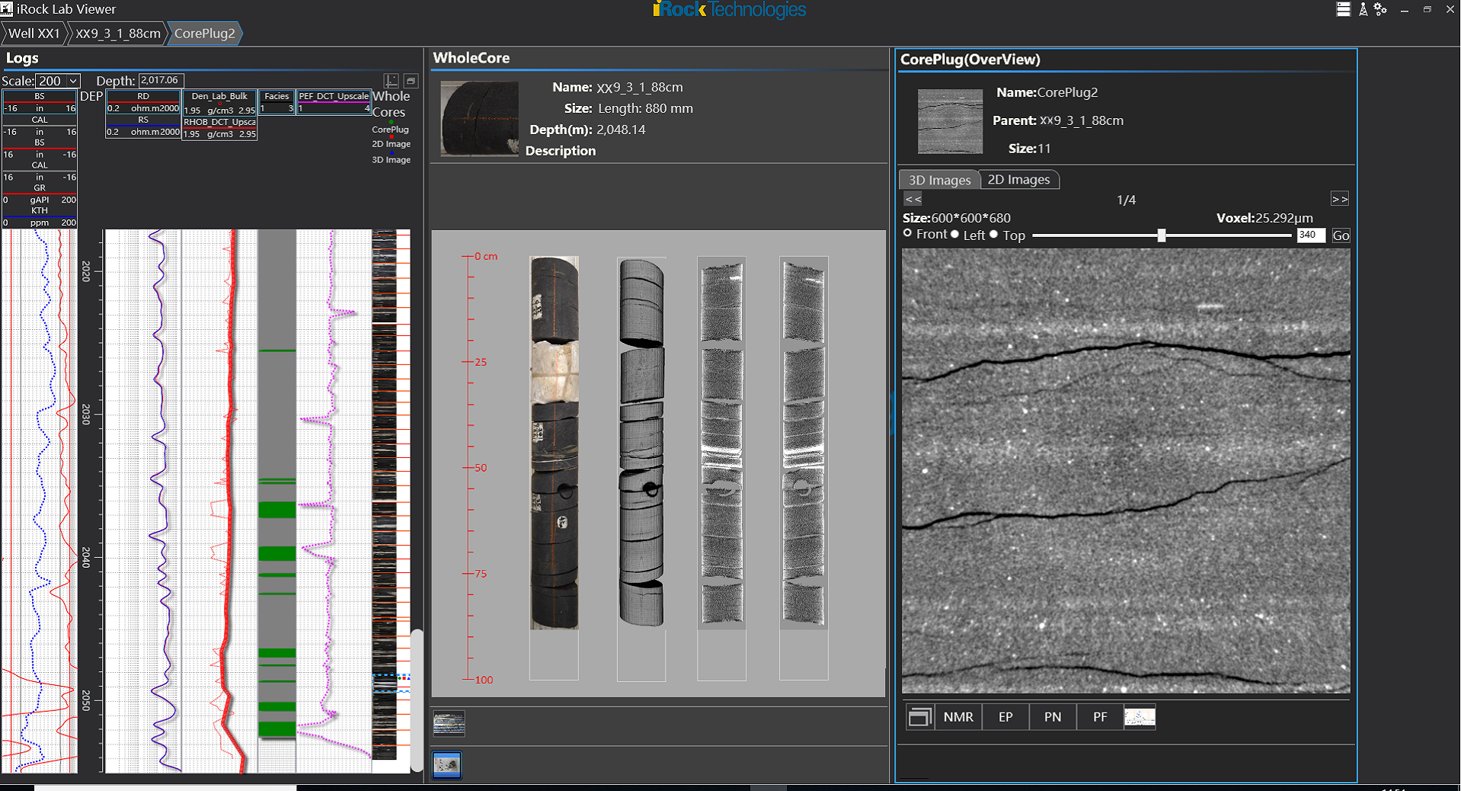Click the fourth core CT scan image
Image resolution: width=1461 pixels, height=791 pixels.
tap(804, 443)
